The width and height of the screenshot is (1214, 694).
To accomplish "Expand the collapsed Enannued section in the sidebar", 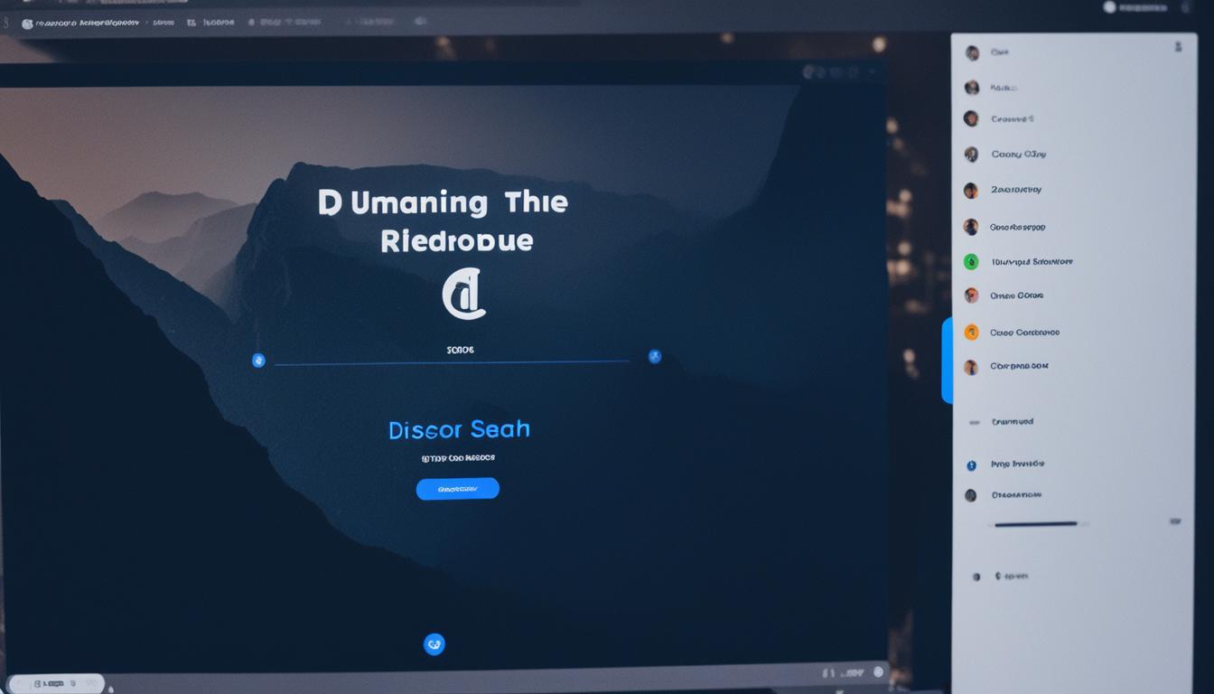I will click(x=976, y=421).
